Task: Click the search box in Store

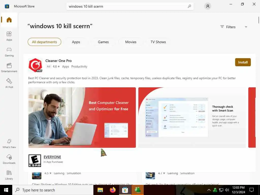Action: 130,6
